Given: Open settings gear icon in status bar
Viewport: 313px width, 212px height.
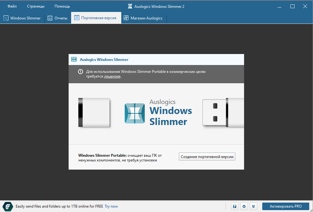Looking at the screenshot, I should coord(244,206).
